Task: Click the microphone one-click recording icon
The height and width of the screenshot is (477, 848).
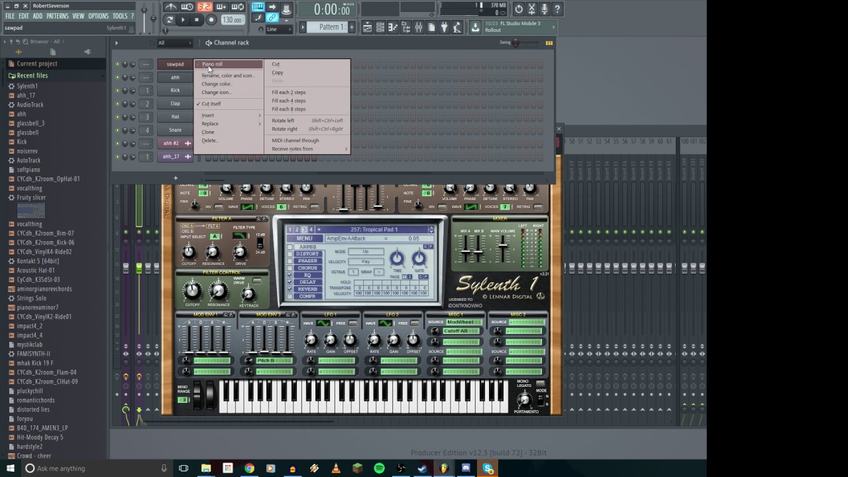Action: click(x=545, y=9)
